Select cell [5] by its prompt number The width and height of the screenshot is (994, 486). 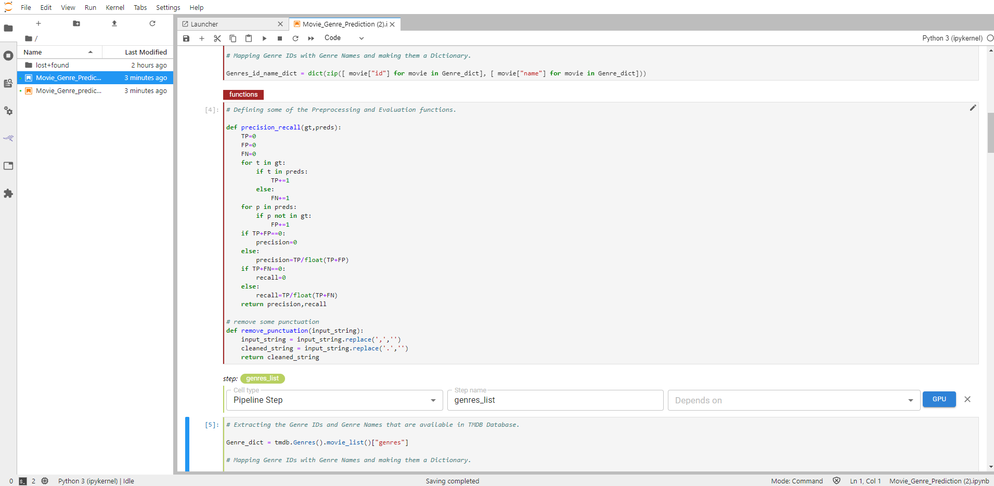click(212, 425)
